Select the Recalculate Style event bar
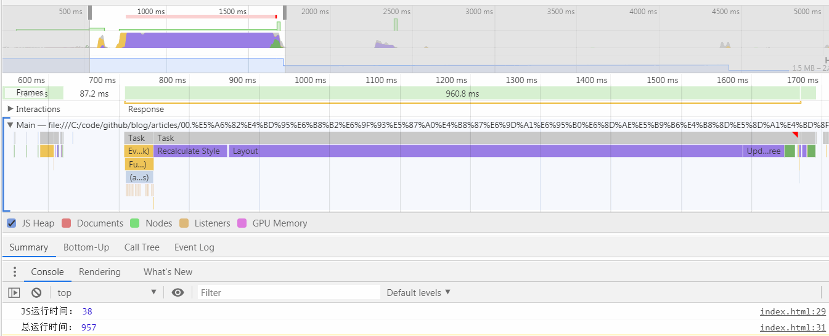This screenshot has width=829, height=336. coord(190,151)
